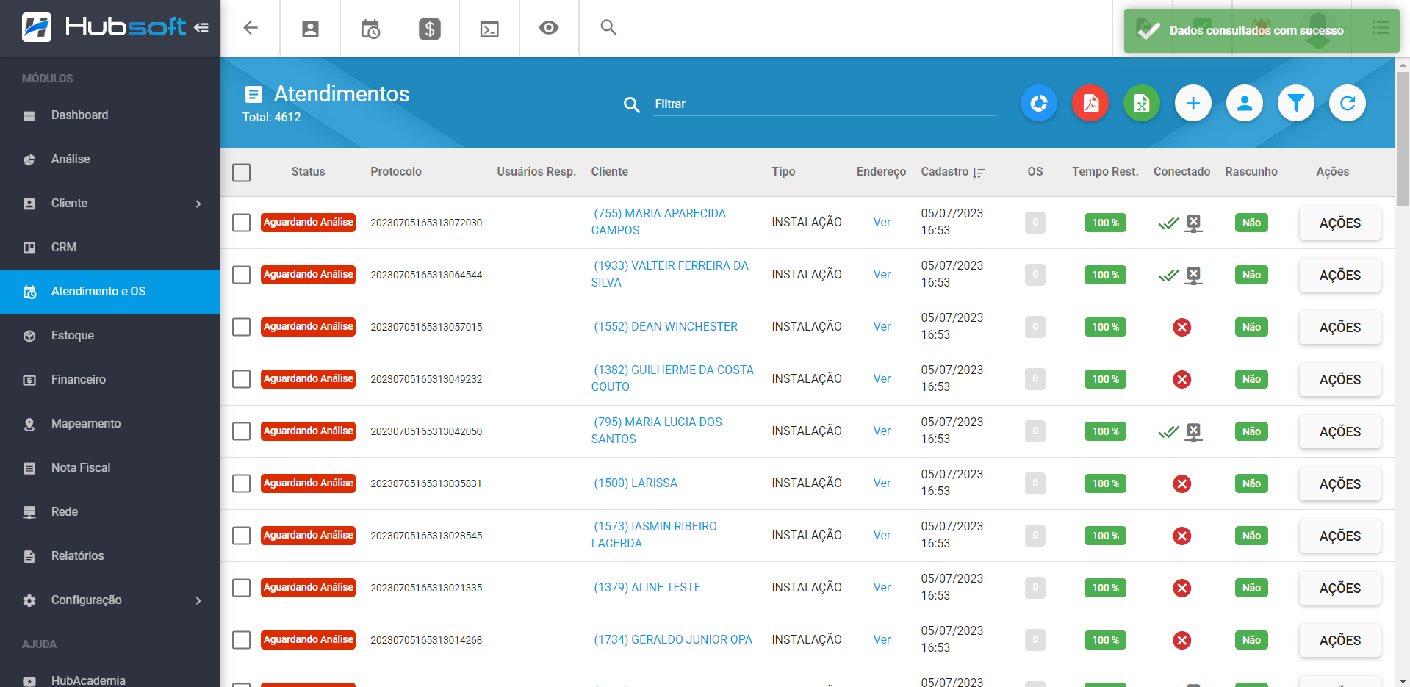
Task: Click red X connection icon for LARISSA
Action: (x=1181, y=483)
